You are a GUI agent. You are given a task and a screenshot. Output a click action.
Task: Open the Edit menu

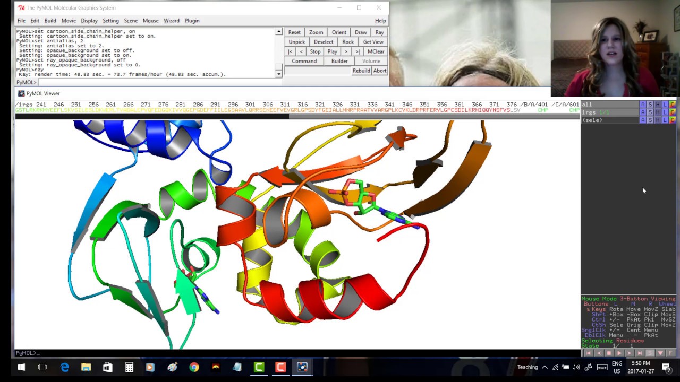point(35,21)
